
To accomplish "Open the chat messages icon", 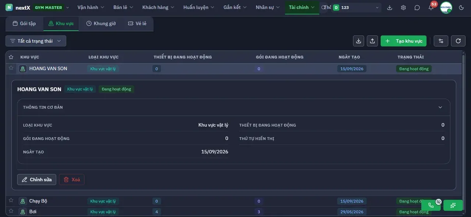I will coord(417,7).
